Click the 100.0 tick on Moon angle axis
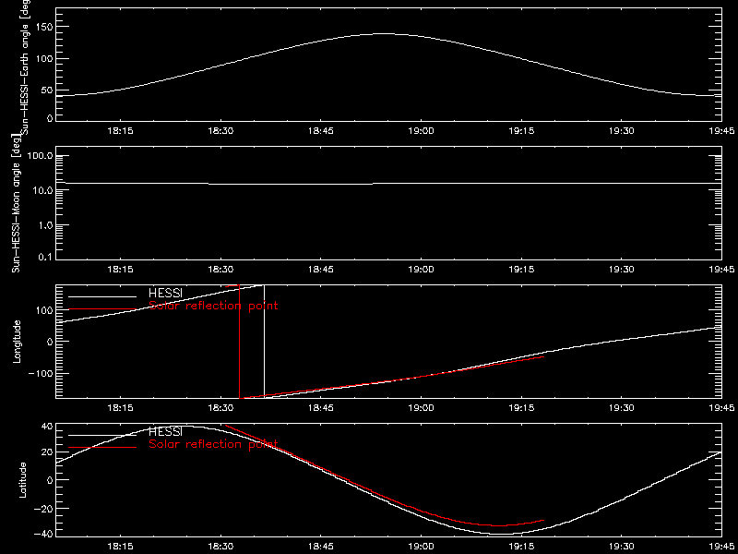 coord(40,156)
